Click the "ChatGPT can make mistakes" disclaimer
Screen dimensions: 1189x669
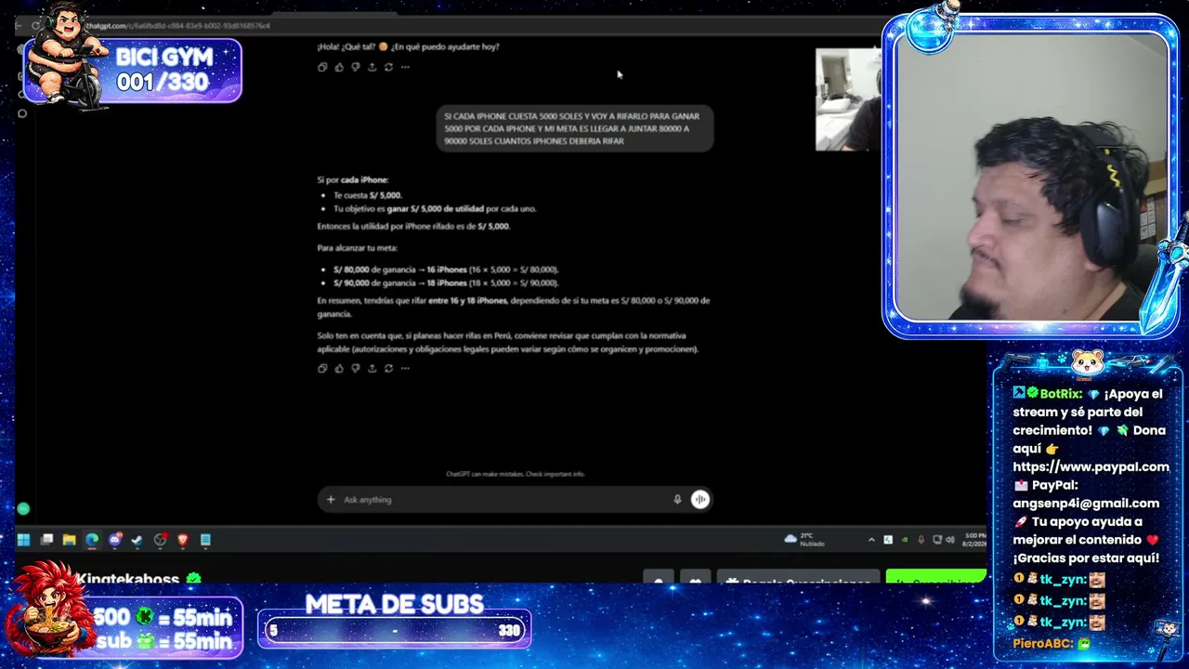click(516, 474)
